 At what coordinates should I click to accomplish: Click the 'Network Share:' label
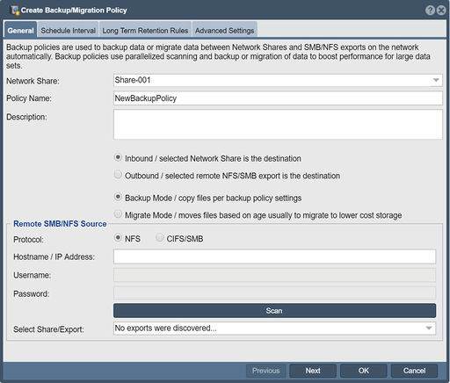coord(33,81)
